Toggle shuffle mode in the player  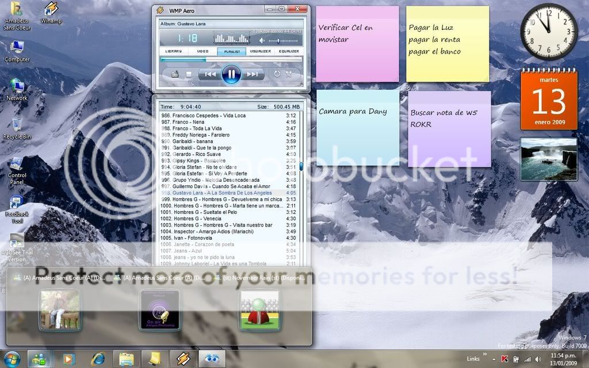coord(289,74)
